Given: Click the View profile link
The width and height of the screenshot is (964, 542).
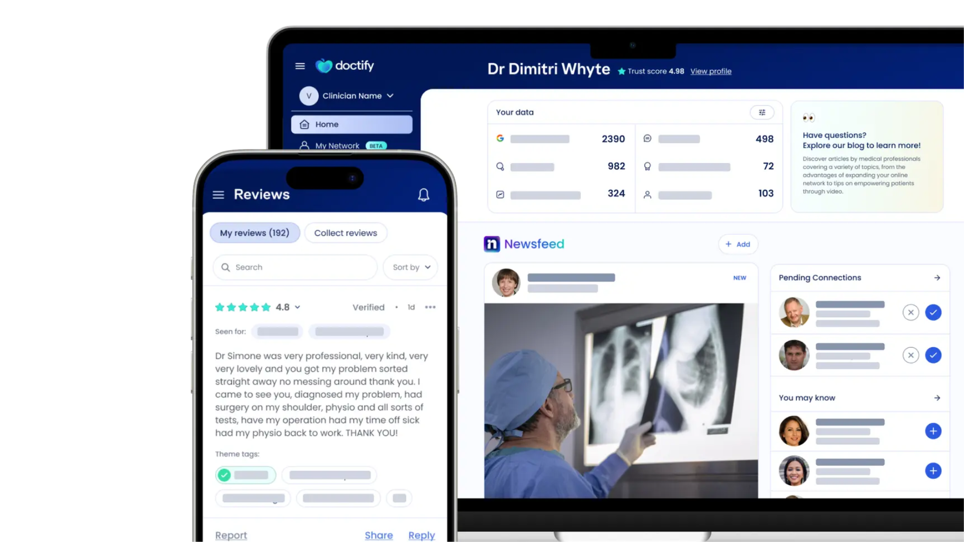Looking at the screenshot, I should pyautogui.click(x=710, y=71).
